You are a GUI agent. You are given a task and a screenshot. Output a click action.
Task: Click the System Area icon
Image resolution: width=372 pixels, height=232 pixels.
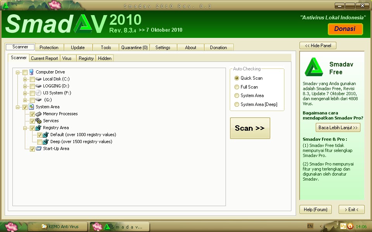31,107
